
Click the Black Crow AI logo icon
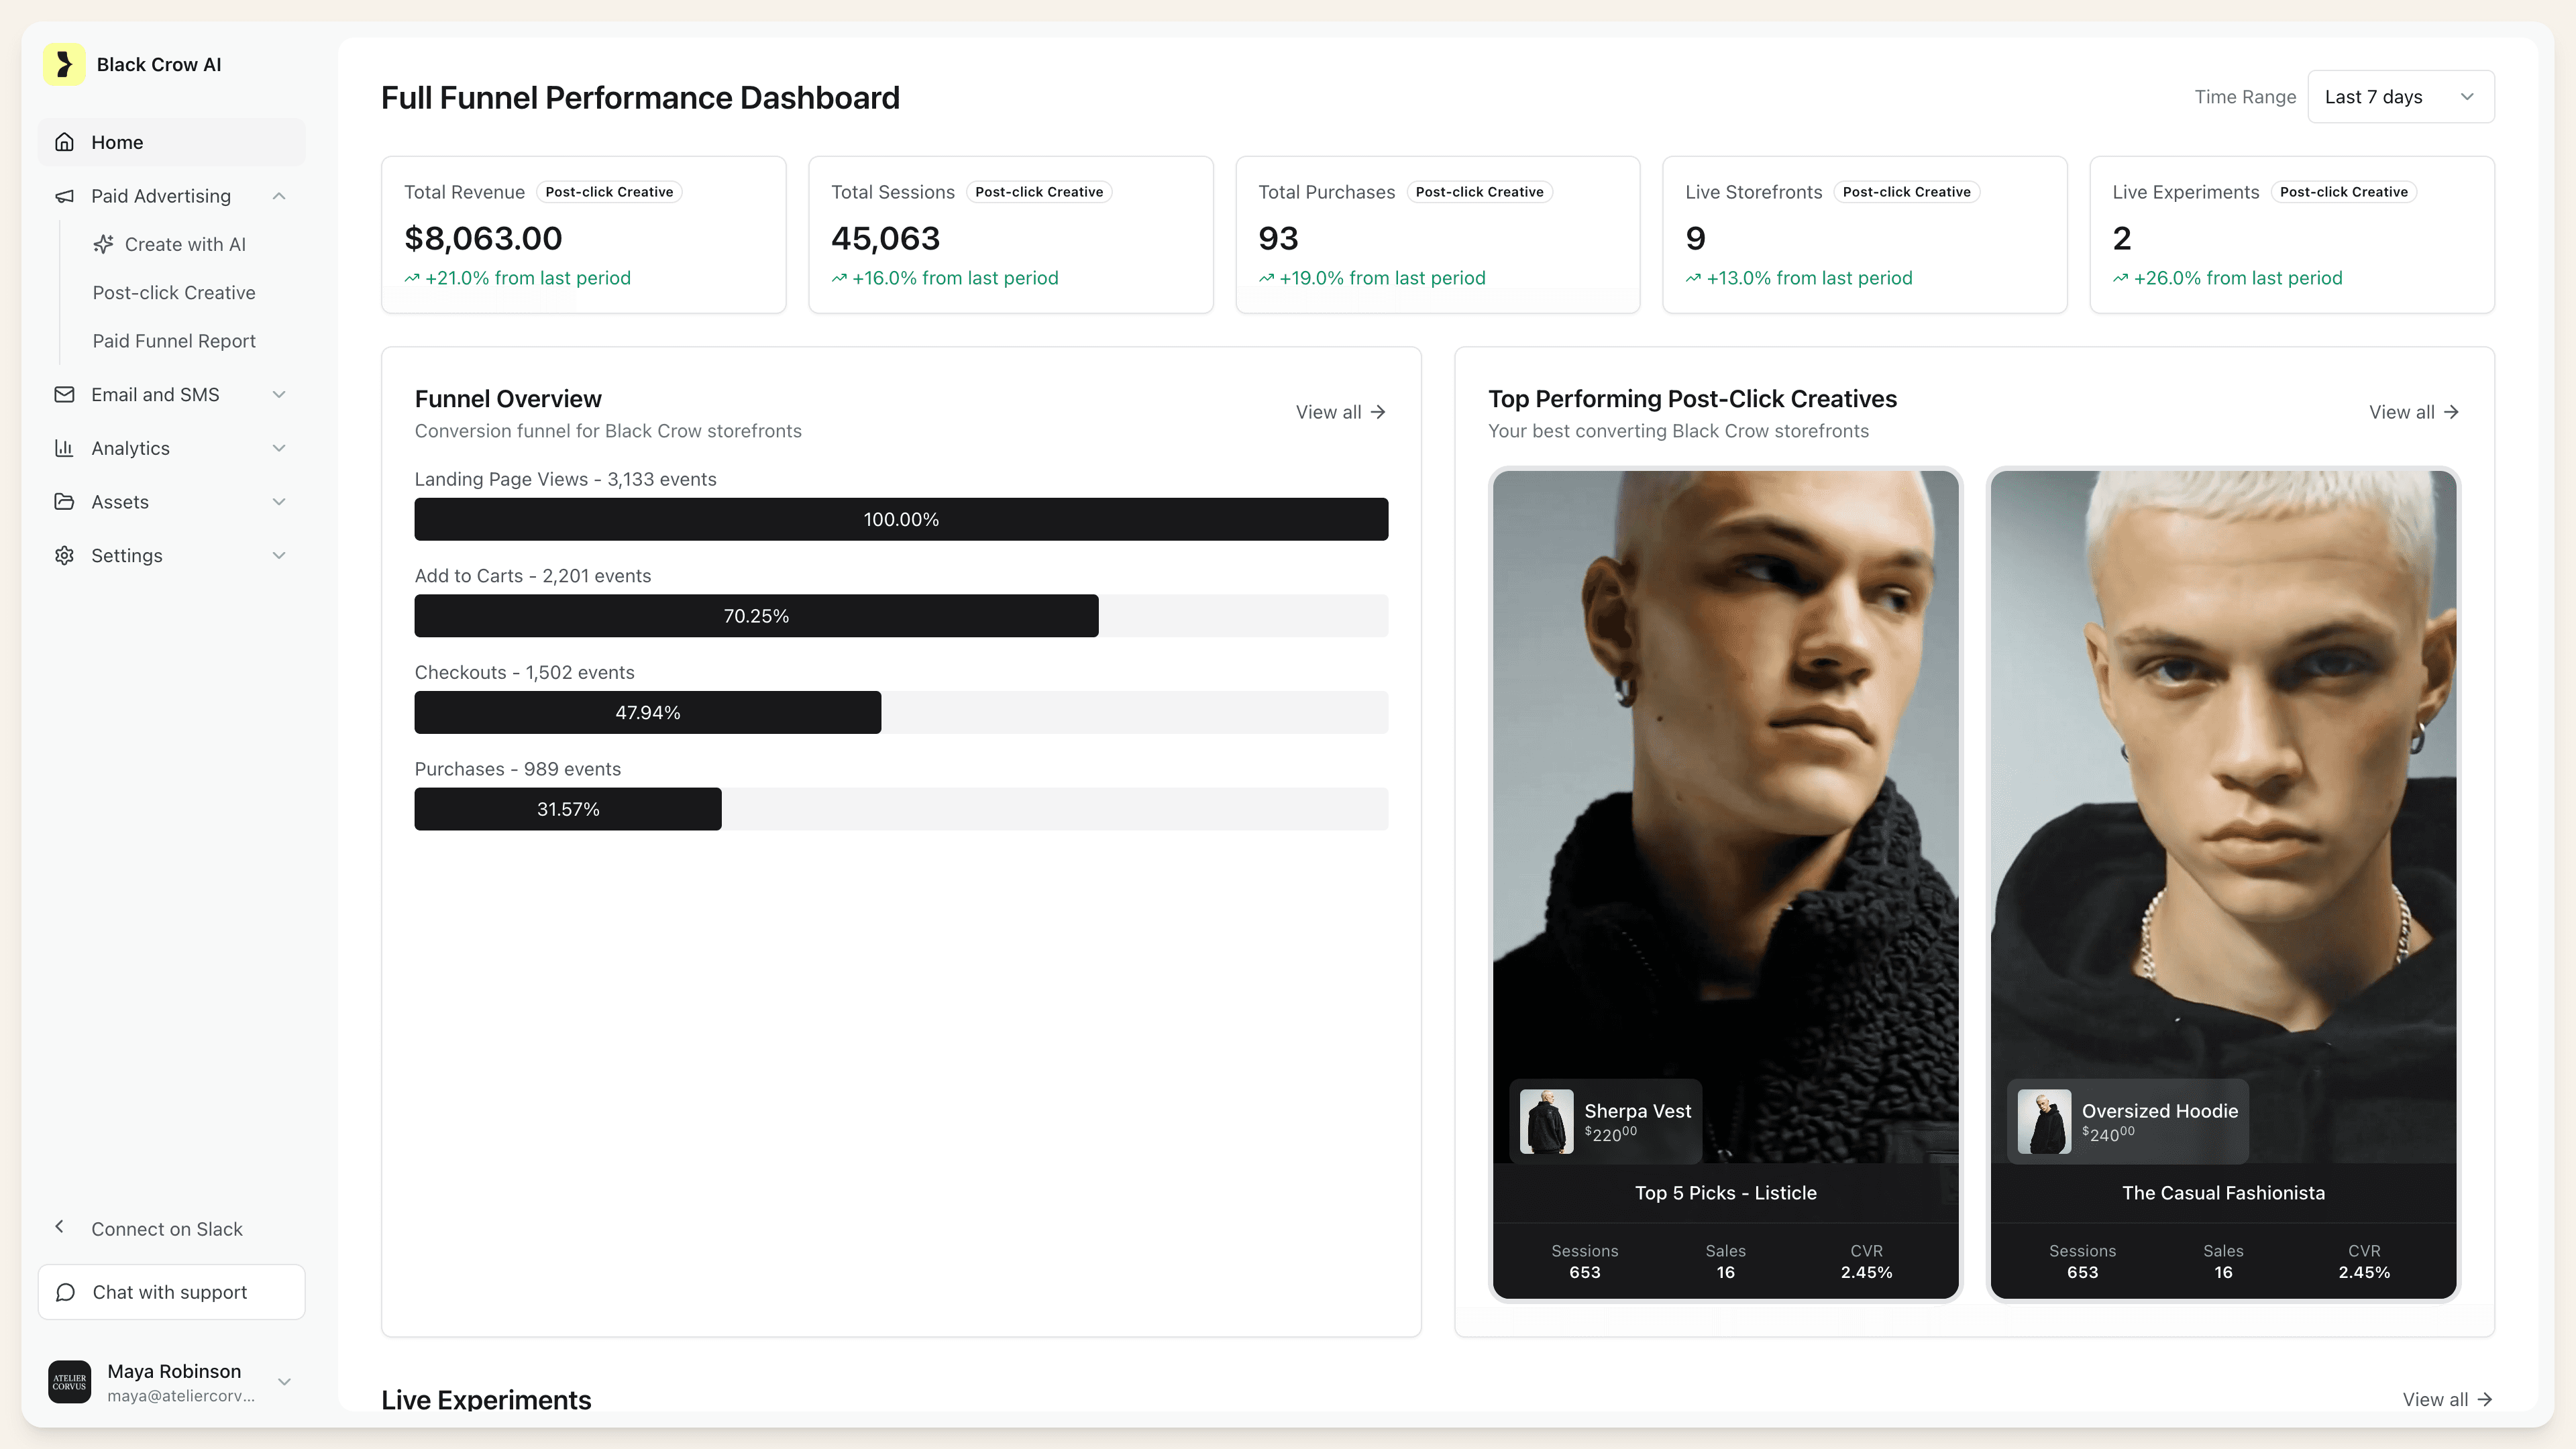(64, 65)
